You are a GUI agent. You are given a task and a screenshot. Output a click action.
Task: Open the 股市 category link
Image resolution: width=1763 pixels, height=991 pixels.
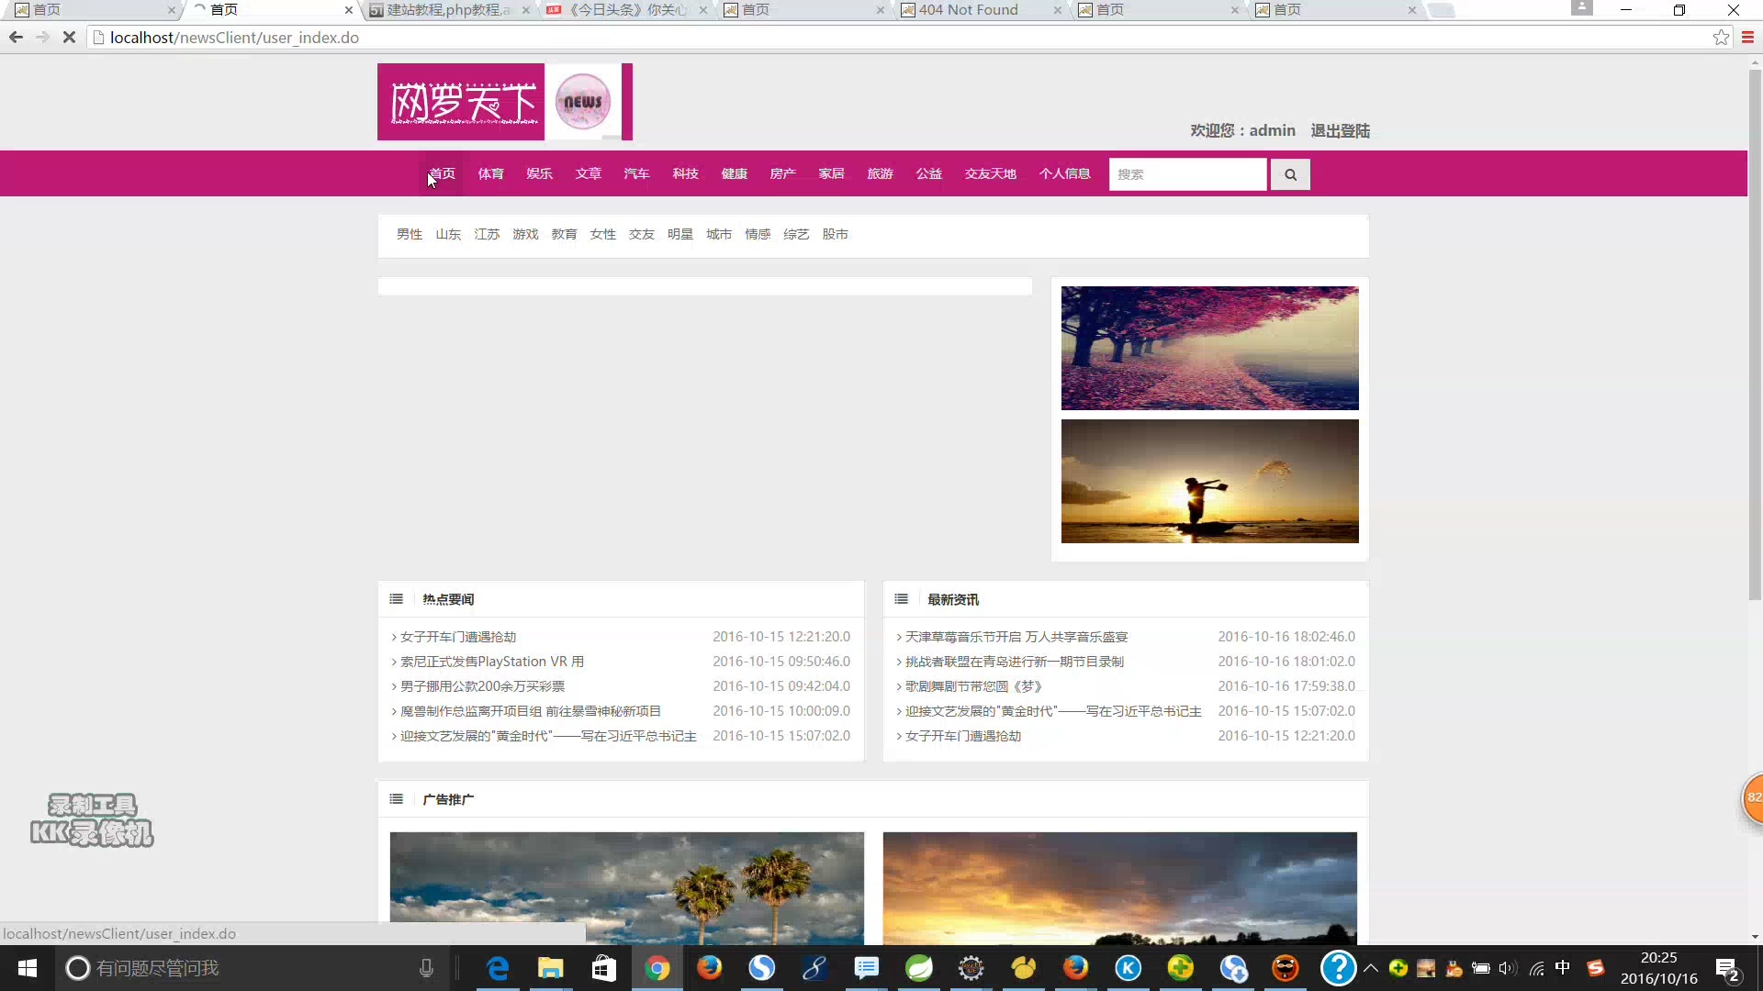tap(835, 234)
